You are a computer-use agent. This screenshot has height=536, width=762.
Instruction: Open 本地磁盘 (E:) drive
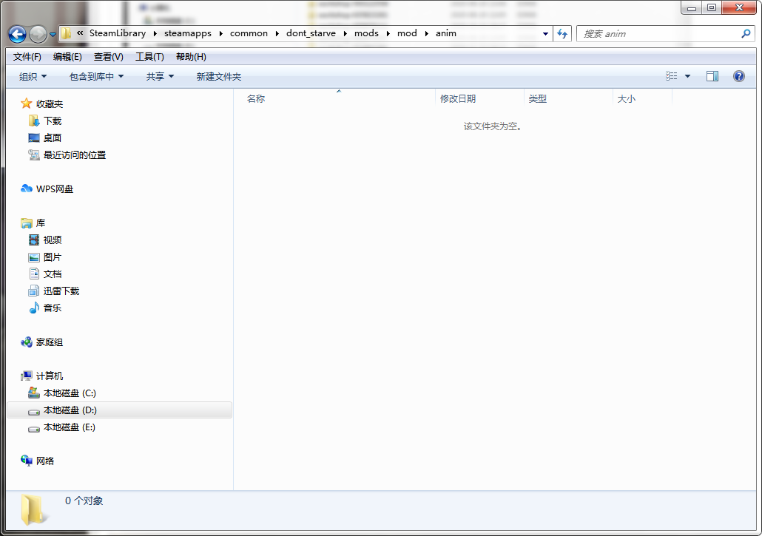[x=69, y=427]
